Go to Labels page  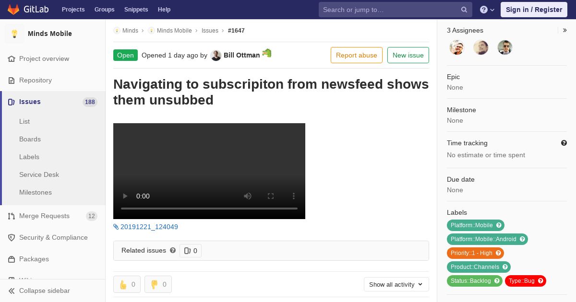[29, 157]
